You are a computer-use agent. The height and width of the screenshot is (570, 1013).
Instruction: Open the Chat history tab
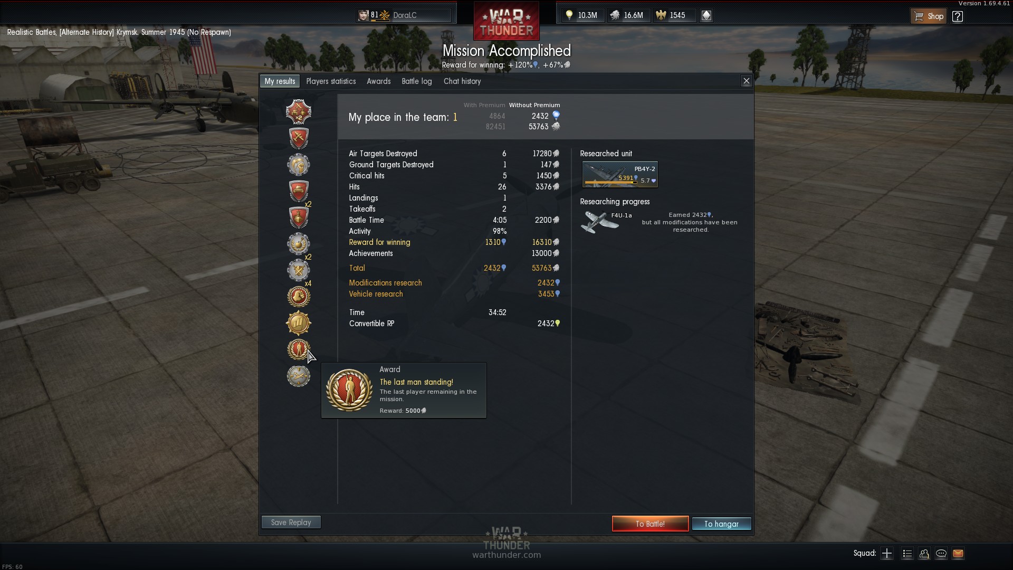click(462, 81)
